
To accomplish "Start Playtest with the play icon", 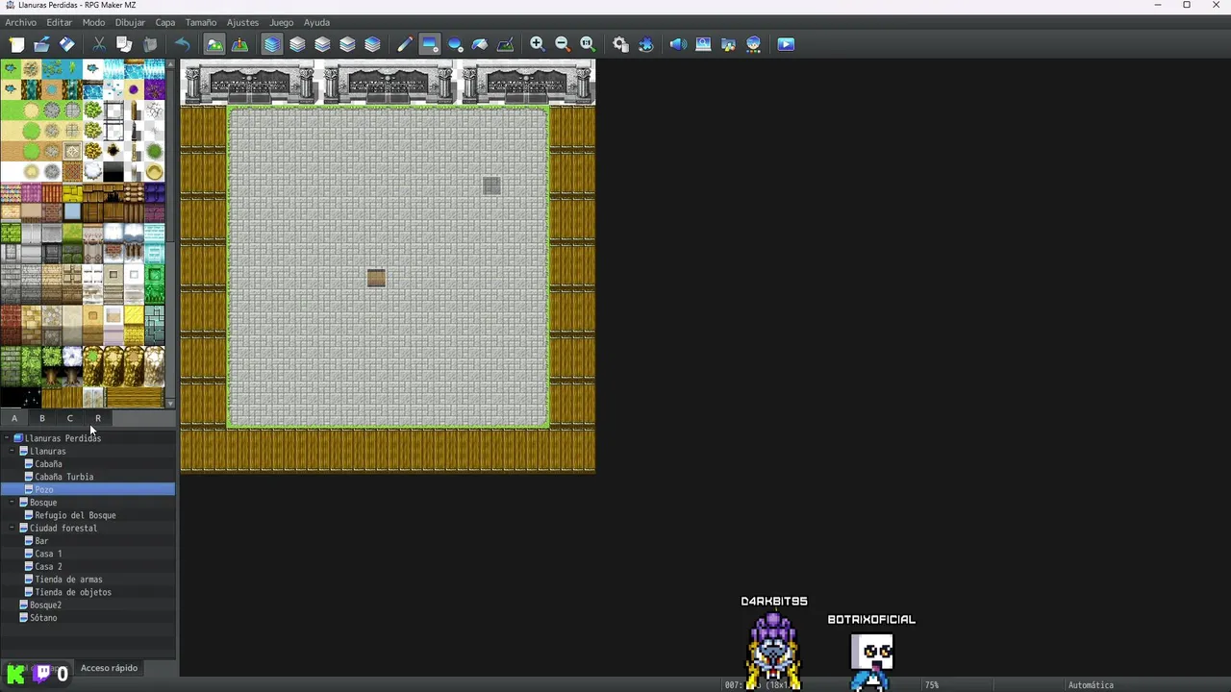I will [x=786, y=44].
